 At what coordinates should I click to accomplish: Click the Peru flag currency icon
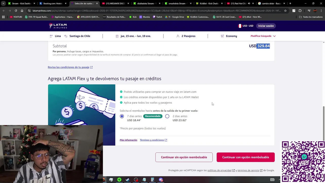240,26
